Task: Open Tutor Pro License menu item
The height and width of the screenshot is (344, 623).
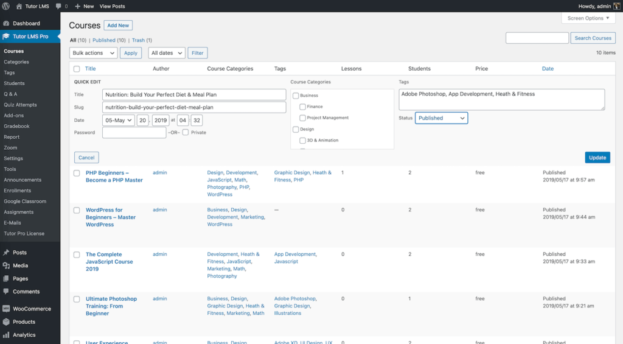Action: pos(24,234)
